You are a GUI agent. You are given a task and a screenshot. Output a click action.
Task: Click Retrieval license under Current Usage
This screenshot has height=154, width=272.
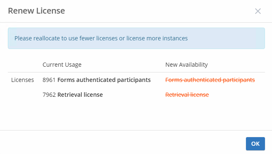point(80,95)
